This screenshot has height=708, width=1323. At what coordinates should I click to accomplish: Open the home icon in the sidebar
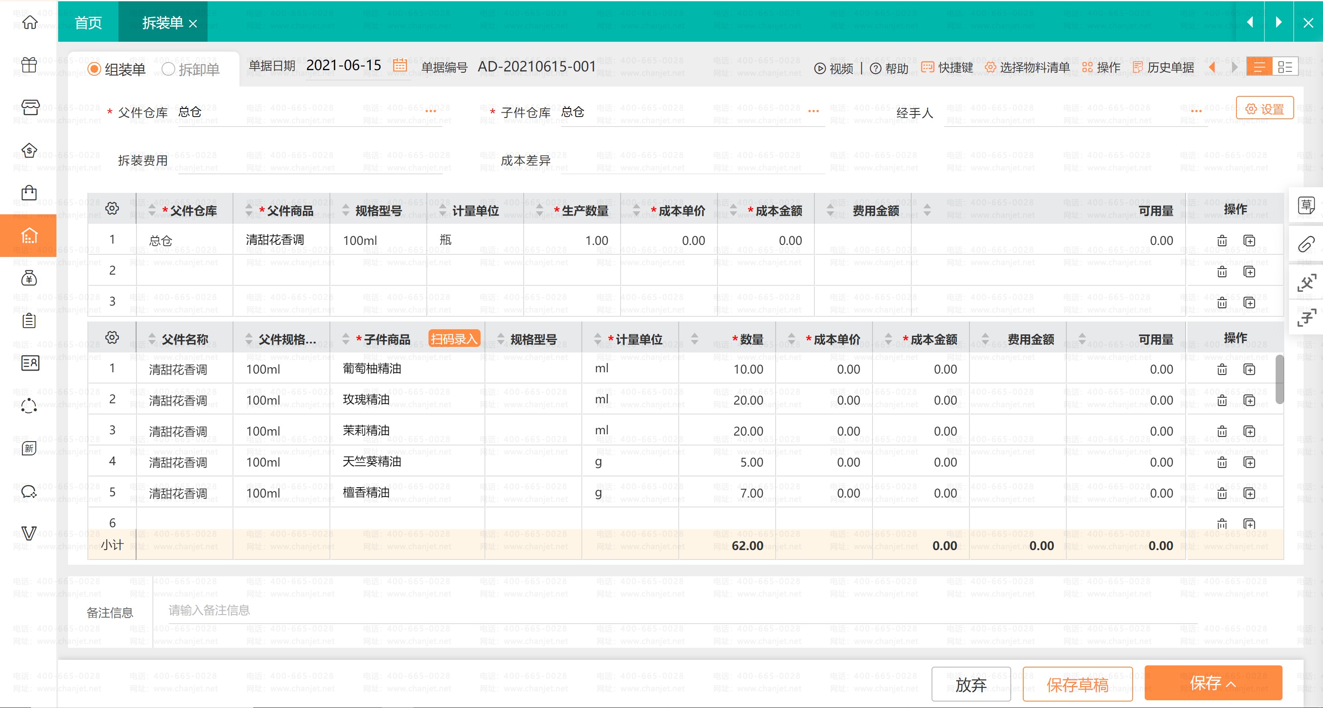29,22
